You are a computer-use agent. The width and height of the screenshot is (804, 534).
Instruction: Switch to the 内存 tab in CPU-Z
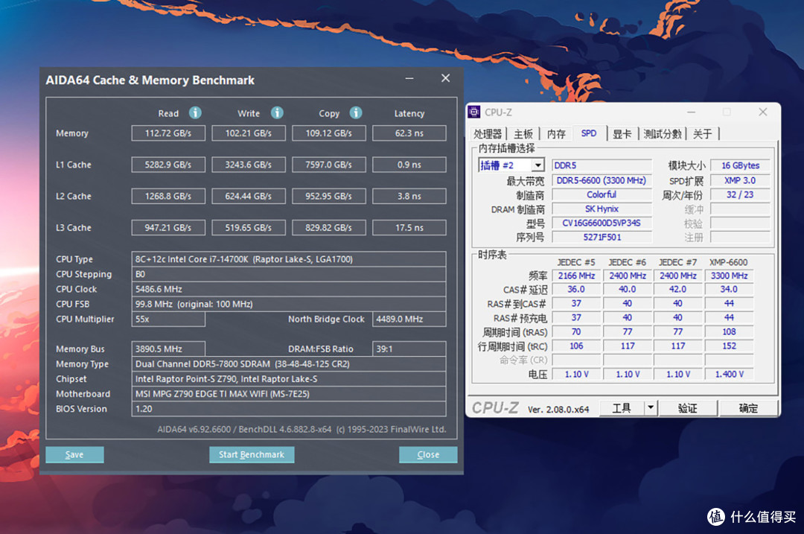556,134
